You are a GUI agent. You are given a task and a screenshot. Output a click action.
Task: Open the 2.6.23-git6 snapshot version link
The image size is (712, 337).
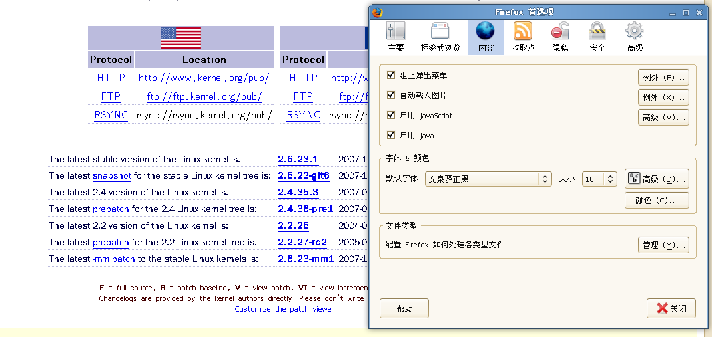(x=304, y=175)
